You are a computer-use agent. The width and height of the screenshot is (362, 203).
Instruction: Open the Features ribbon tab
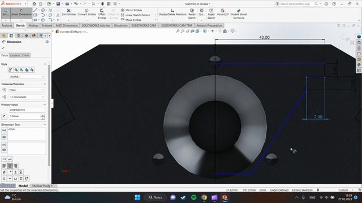(x=7, y=25)
